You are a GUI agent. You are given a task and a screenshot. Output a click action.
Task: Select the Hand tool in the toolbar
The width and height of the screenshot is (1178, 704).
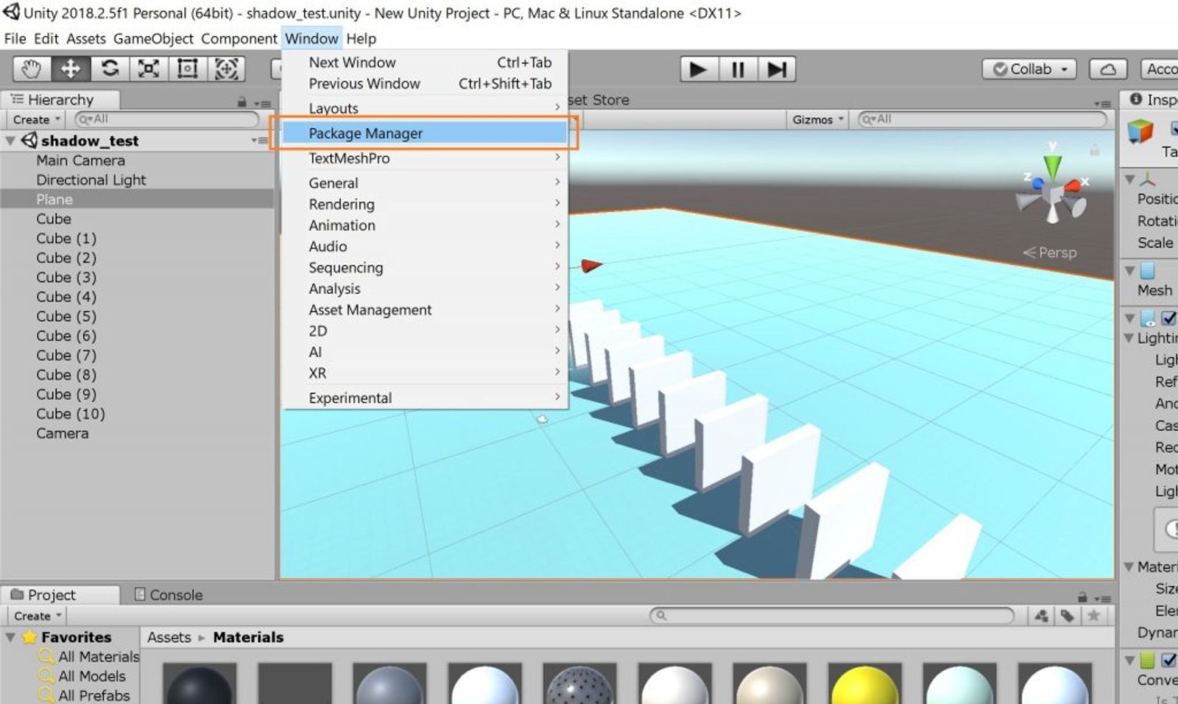(x=32, y=69)
